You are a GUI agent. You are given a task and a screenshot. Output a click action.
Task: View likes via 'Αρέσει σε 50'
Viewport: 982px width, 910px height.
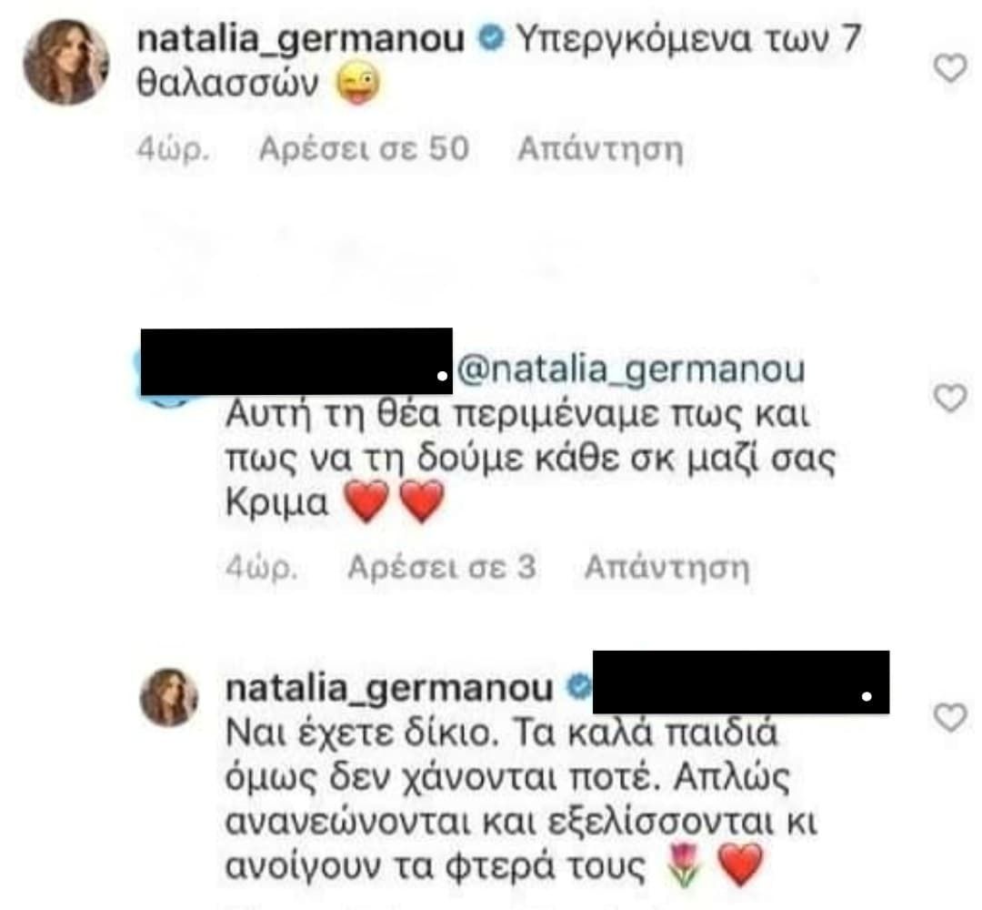[364, 149]
